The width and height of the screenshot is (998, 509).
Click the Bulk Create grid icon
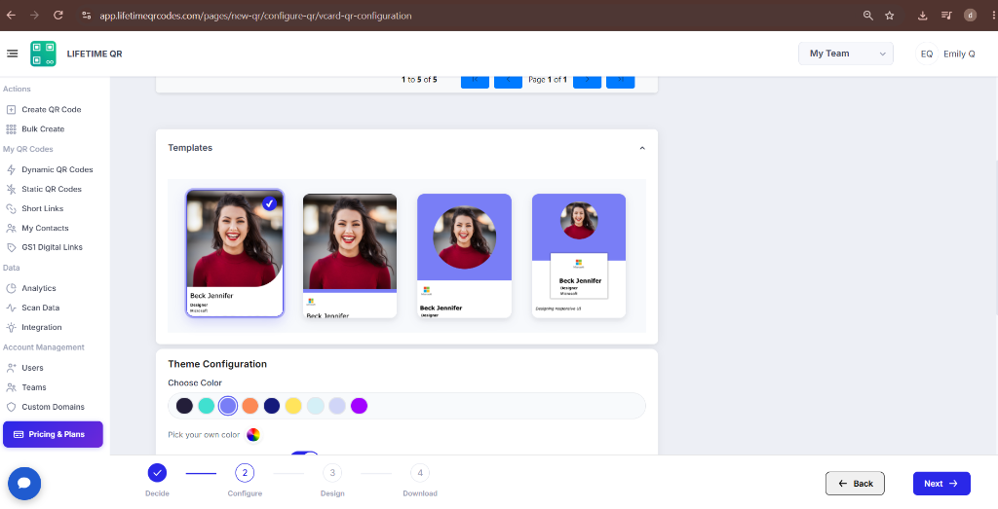click(x=11, y=129)
